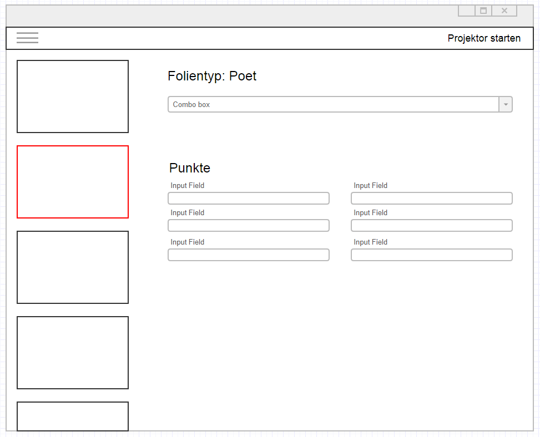
Task: Click the window maximize icon
Action: coord(483,11)
